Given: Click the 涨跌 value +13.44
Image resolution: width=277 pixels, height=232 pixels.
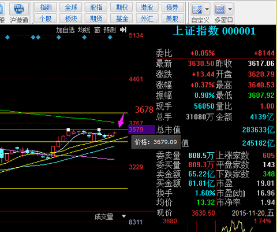Looking at the screenshot, I should pyautogui.click(x=203, y=74).
